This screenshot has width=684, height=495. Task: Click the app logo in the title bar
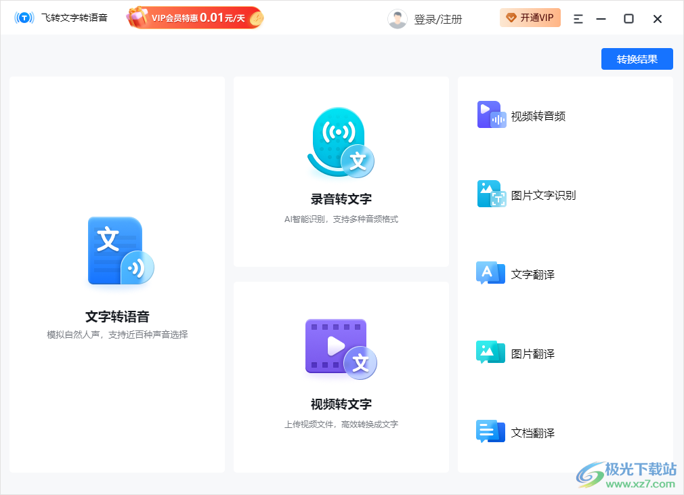click(24, 18)
